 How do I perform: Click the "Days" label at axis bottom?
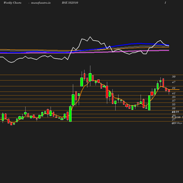(x=180, y=123)
